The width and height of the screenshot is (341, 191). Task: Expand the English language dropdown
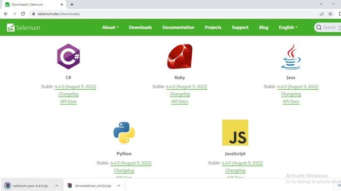[288, 27]
